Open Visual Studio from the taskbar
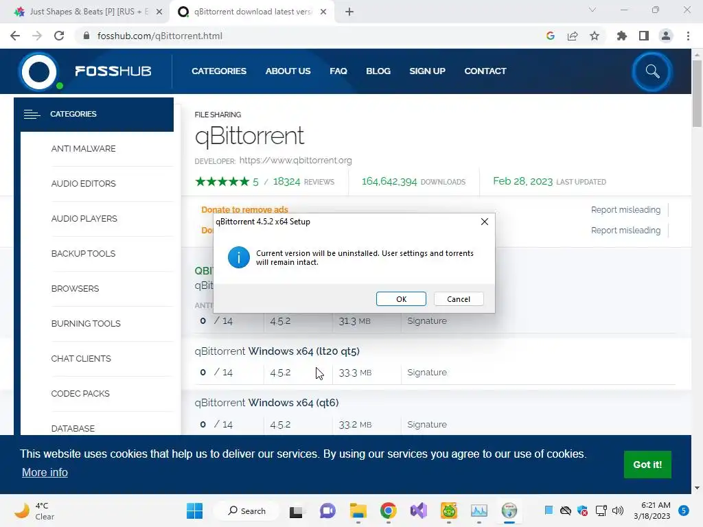Viewport: 703px width, 527px height. [x=419, y=511]
